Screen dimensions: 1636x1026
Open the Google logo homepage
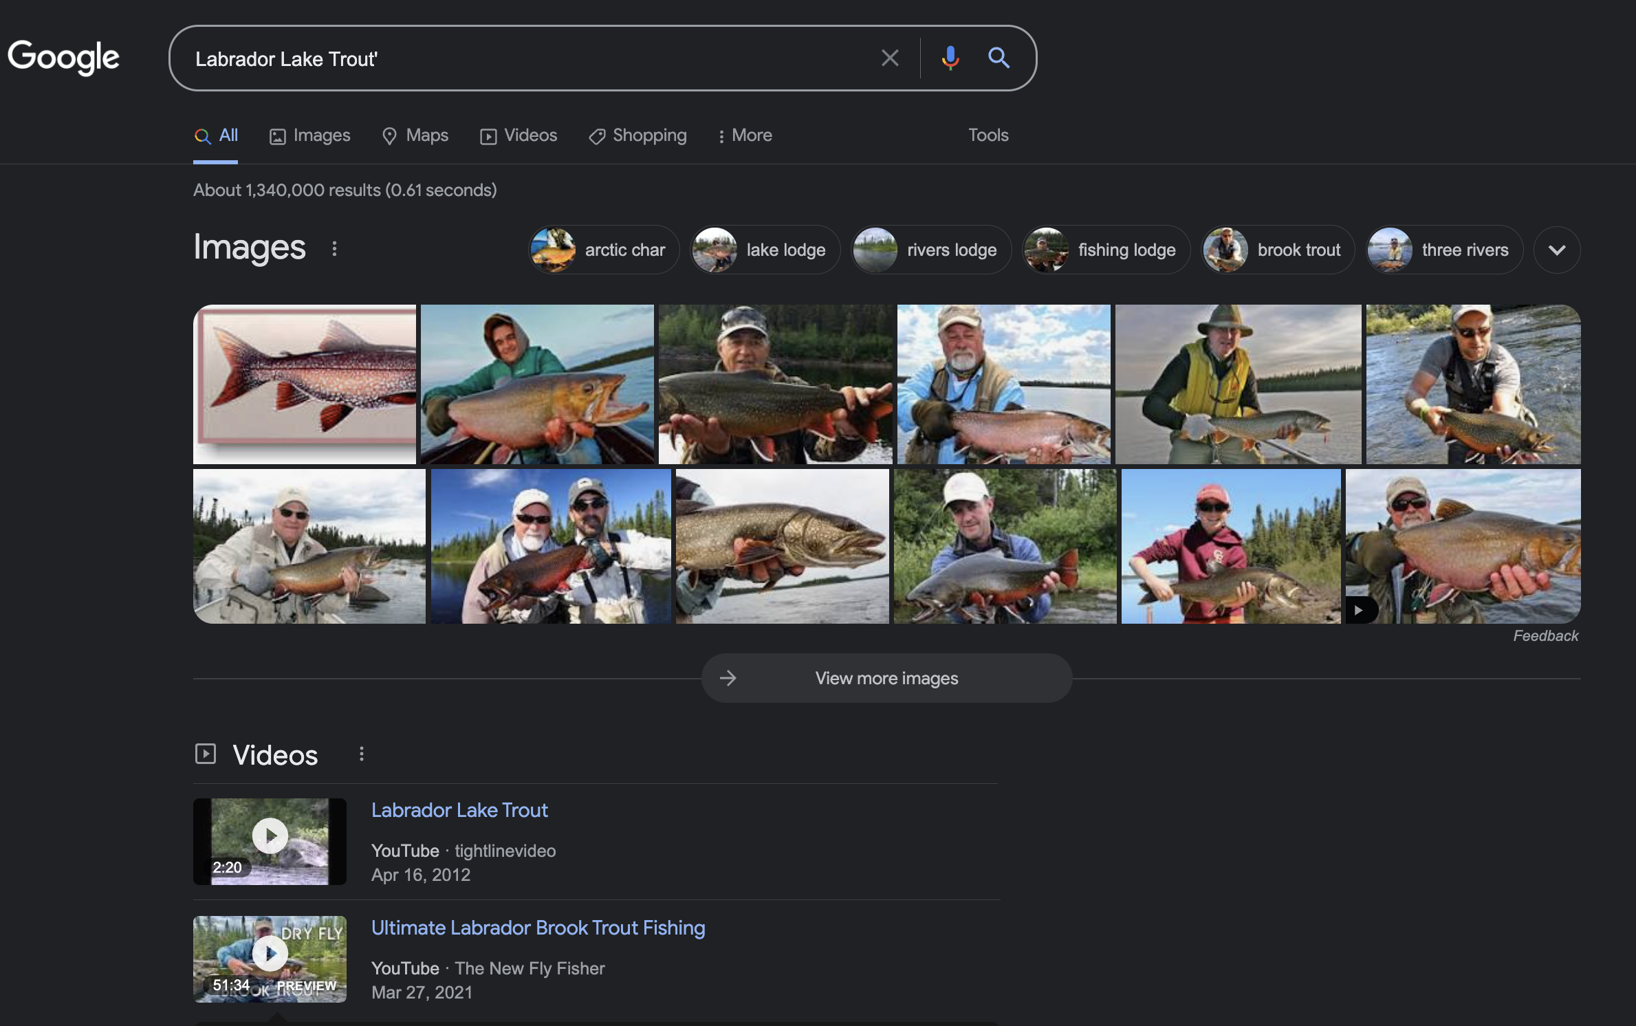pyautogui.click(x=63, y=57)
